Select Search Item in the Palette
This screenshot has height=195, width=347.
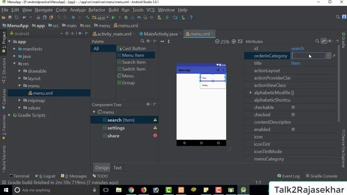[x=134, y=62]
